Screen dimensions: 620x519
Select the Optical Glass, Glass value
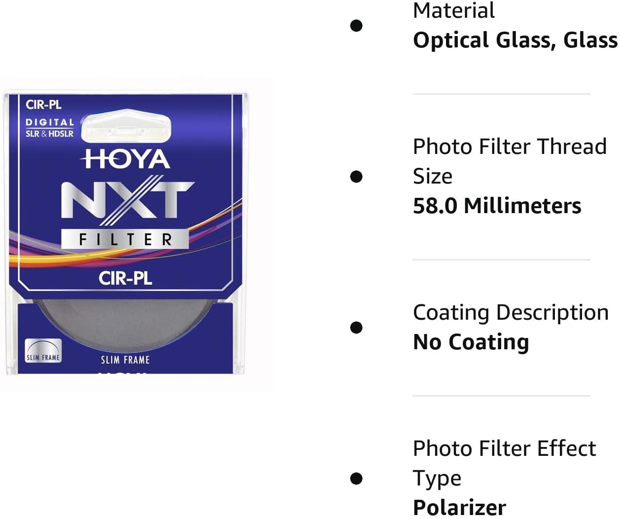click(515, 40)
